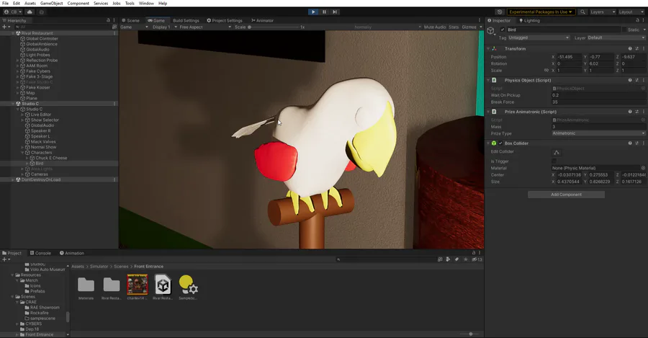The image size is (648, 338).
Task: Toggle the Is Trigger checkbox
Action: tap(554, 161)
